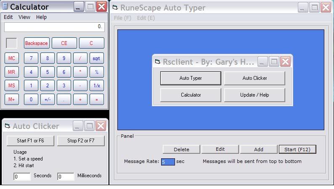Click the decimal point key
The height and width of the screenshot is (189, 334).
[64, 99]
